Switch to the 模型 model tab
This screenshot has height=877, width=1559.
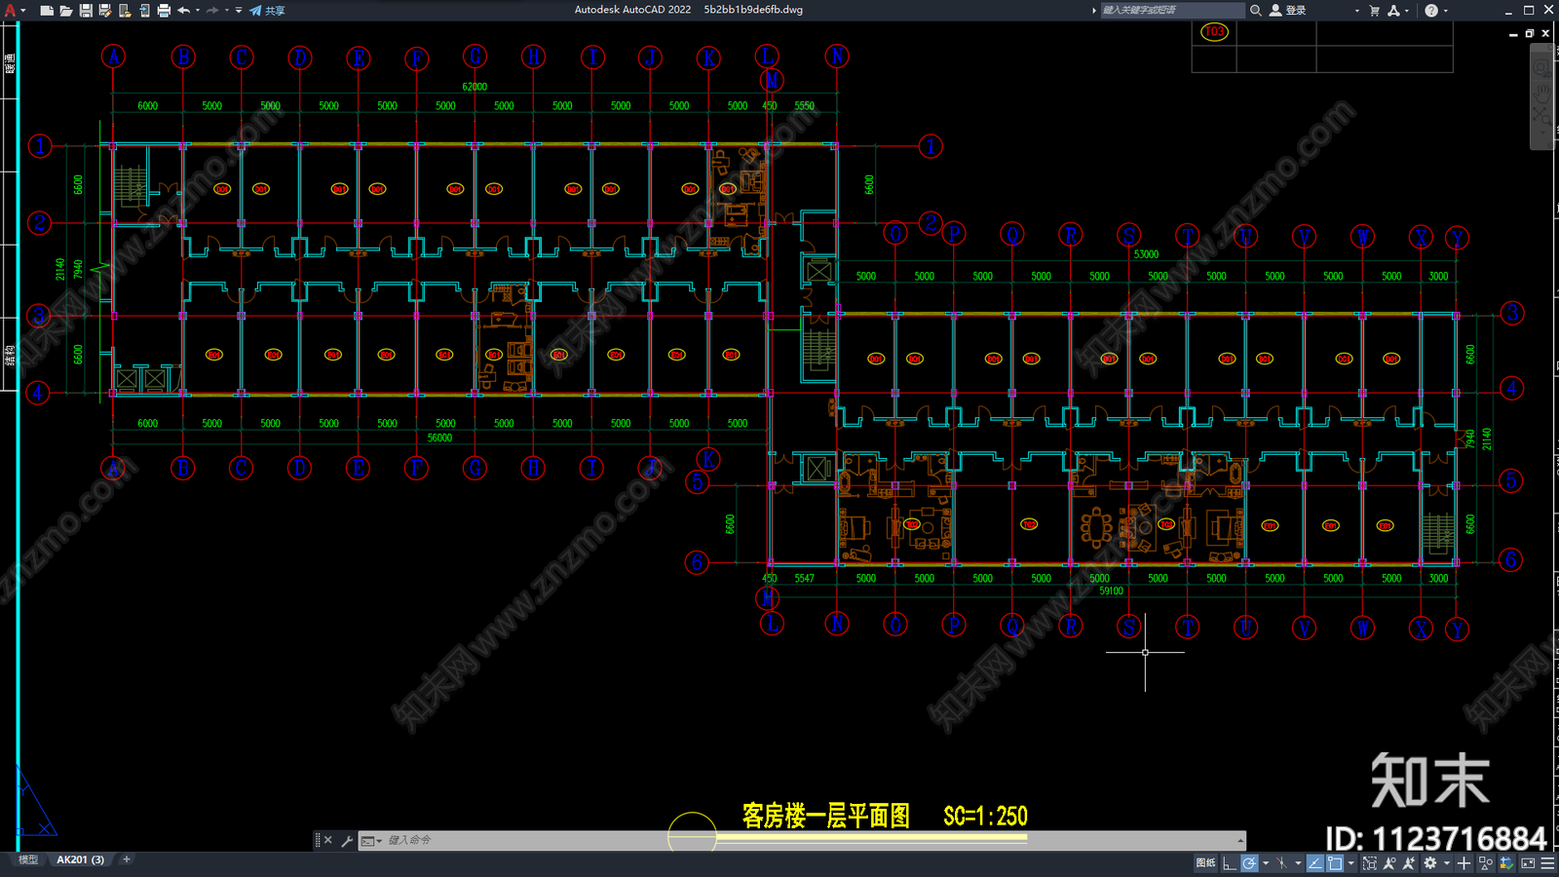pos(28,859)
